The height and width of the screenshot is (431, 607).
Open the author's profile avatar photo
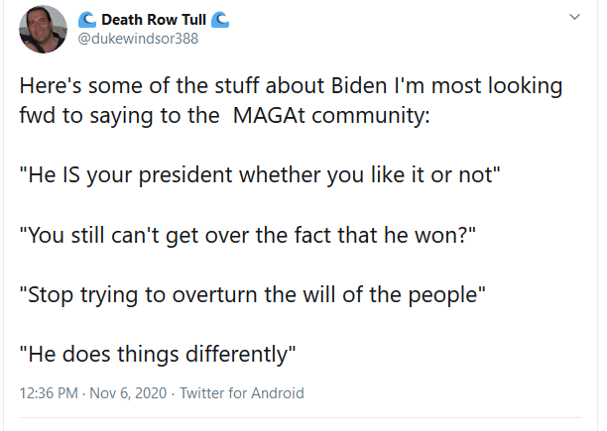tap(44, 28)
